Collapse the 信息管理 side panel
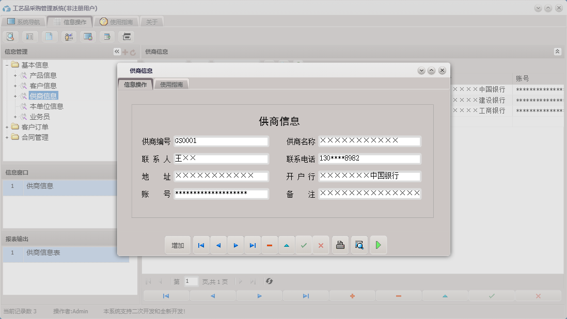 pyautogui.click(x=117, y=52)
